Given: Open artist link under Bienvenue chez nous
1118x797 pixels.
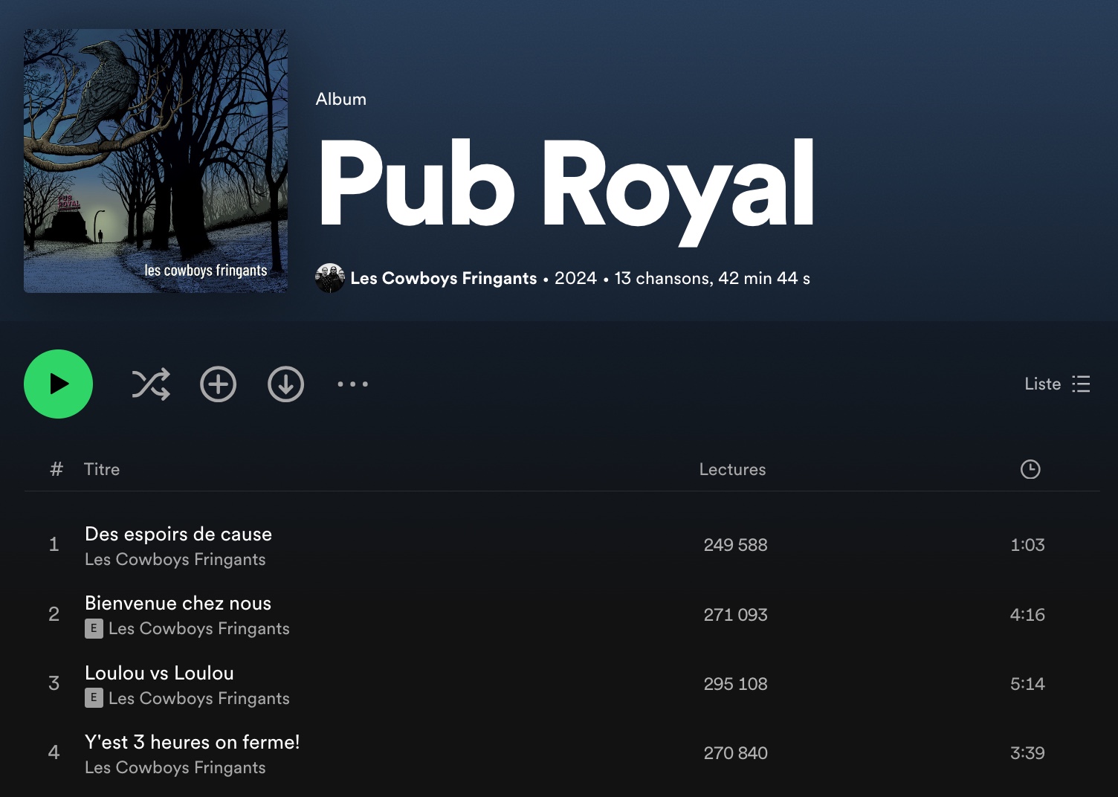Looking at the screenshot, I should click(x=199, y=628).
